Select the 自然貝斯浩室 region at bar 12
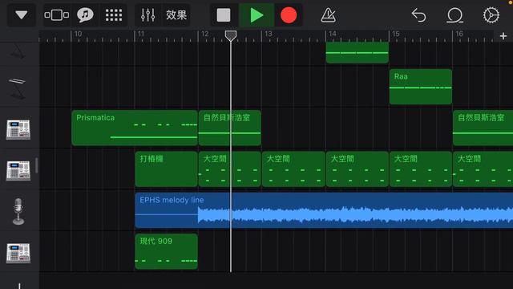This screenshot has height=289, width=513. pyautogui.click(x=230, y=128)
